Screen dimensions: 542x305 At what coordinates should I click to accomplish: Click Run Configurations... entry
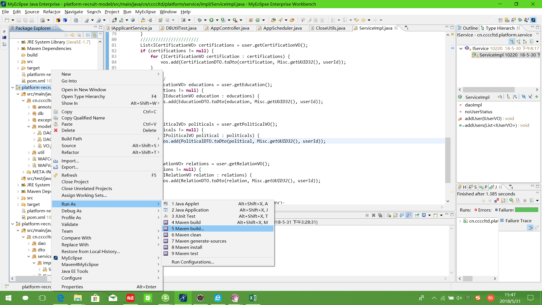click(193, 262)
